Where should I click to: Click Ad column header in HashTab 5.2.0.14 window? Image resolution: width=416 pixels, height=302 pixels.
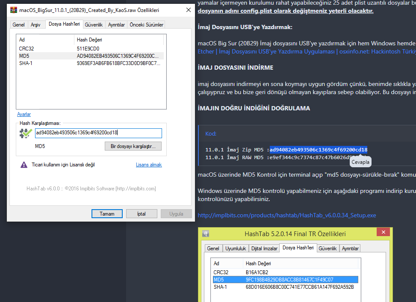coord(227,264)
